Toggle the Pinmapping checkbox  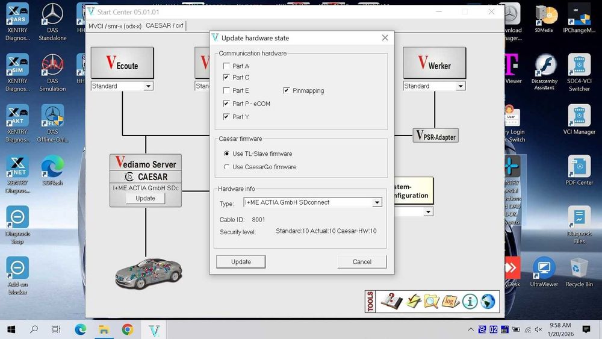286,90
